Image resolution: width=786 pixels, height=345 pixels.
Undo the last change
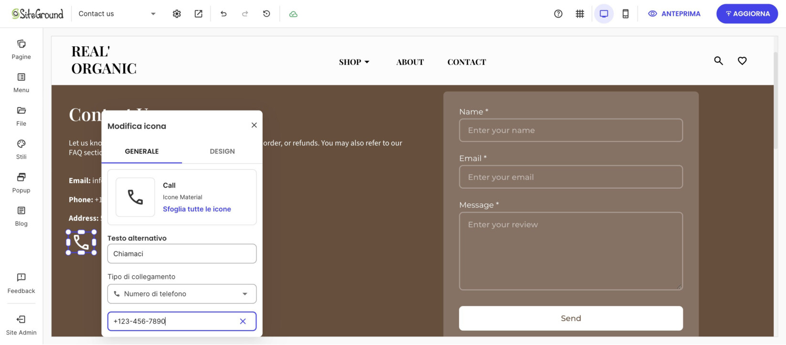223,14
